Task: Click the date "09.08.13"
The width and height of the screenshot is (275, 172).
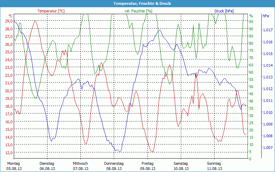Action: [x=148, y=169]
